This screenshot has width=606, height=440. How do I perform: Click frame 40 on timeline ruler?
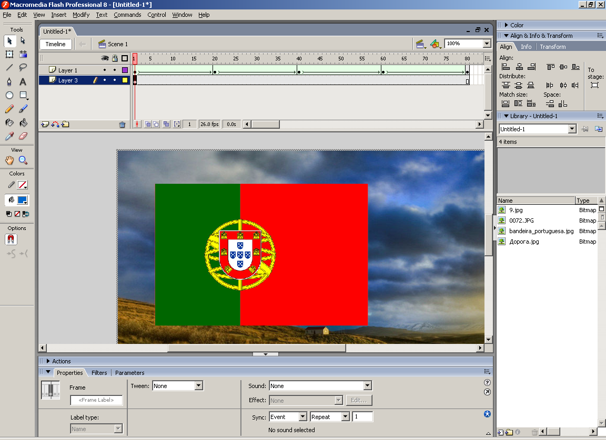click(x=299, y=59)
